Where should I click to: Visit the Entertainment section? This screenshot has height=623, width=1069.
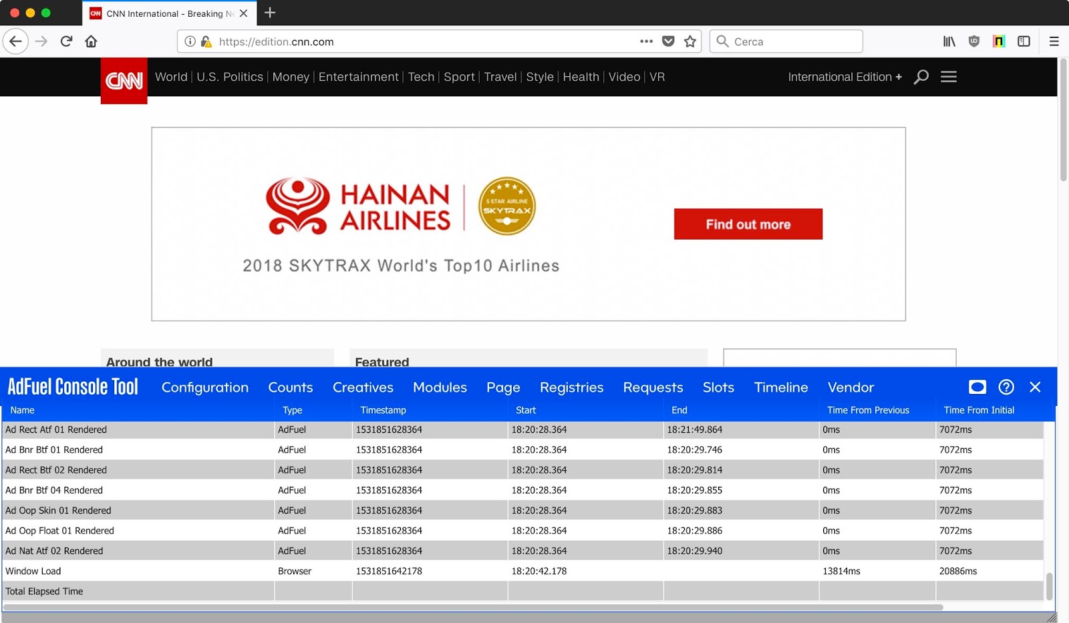coord(359,77)
